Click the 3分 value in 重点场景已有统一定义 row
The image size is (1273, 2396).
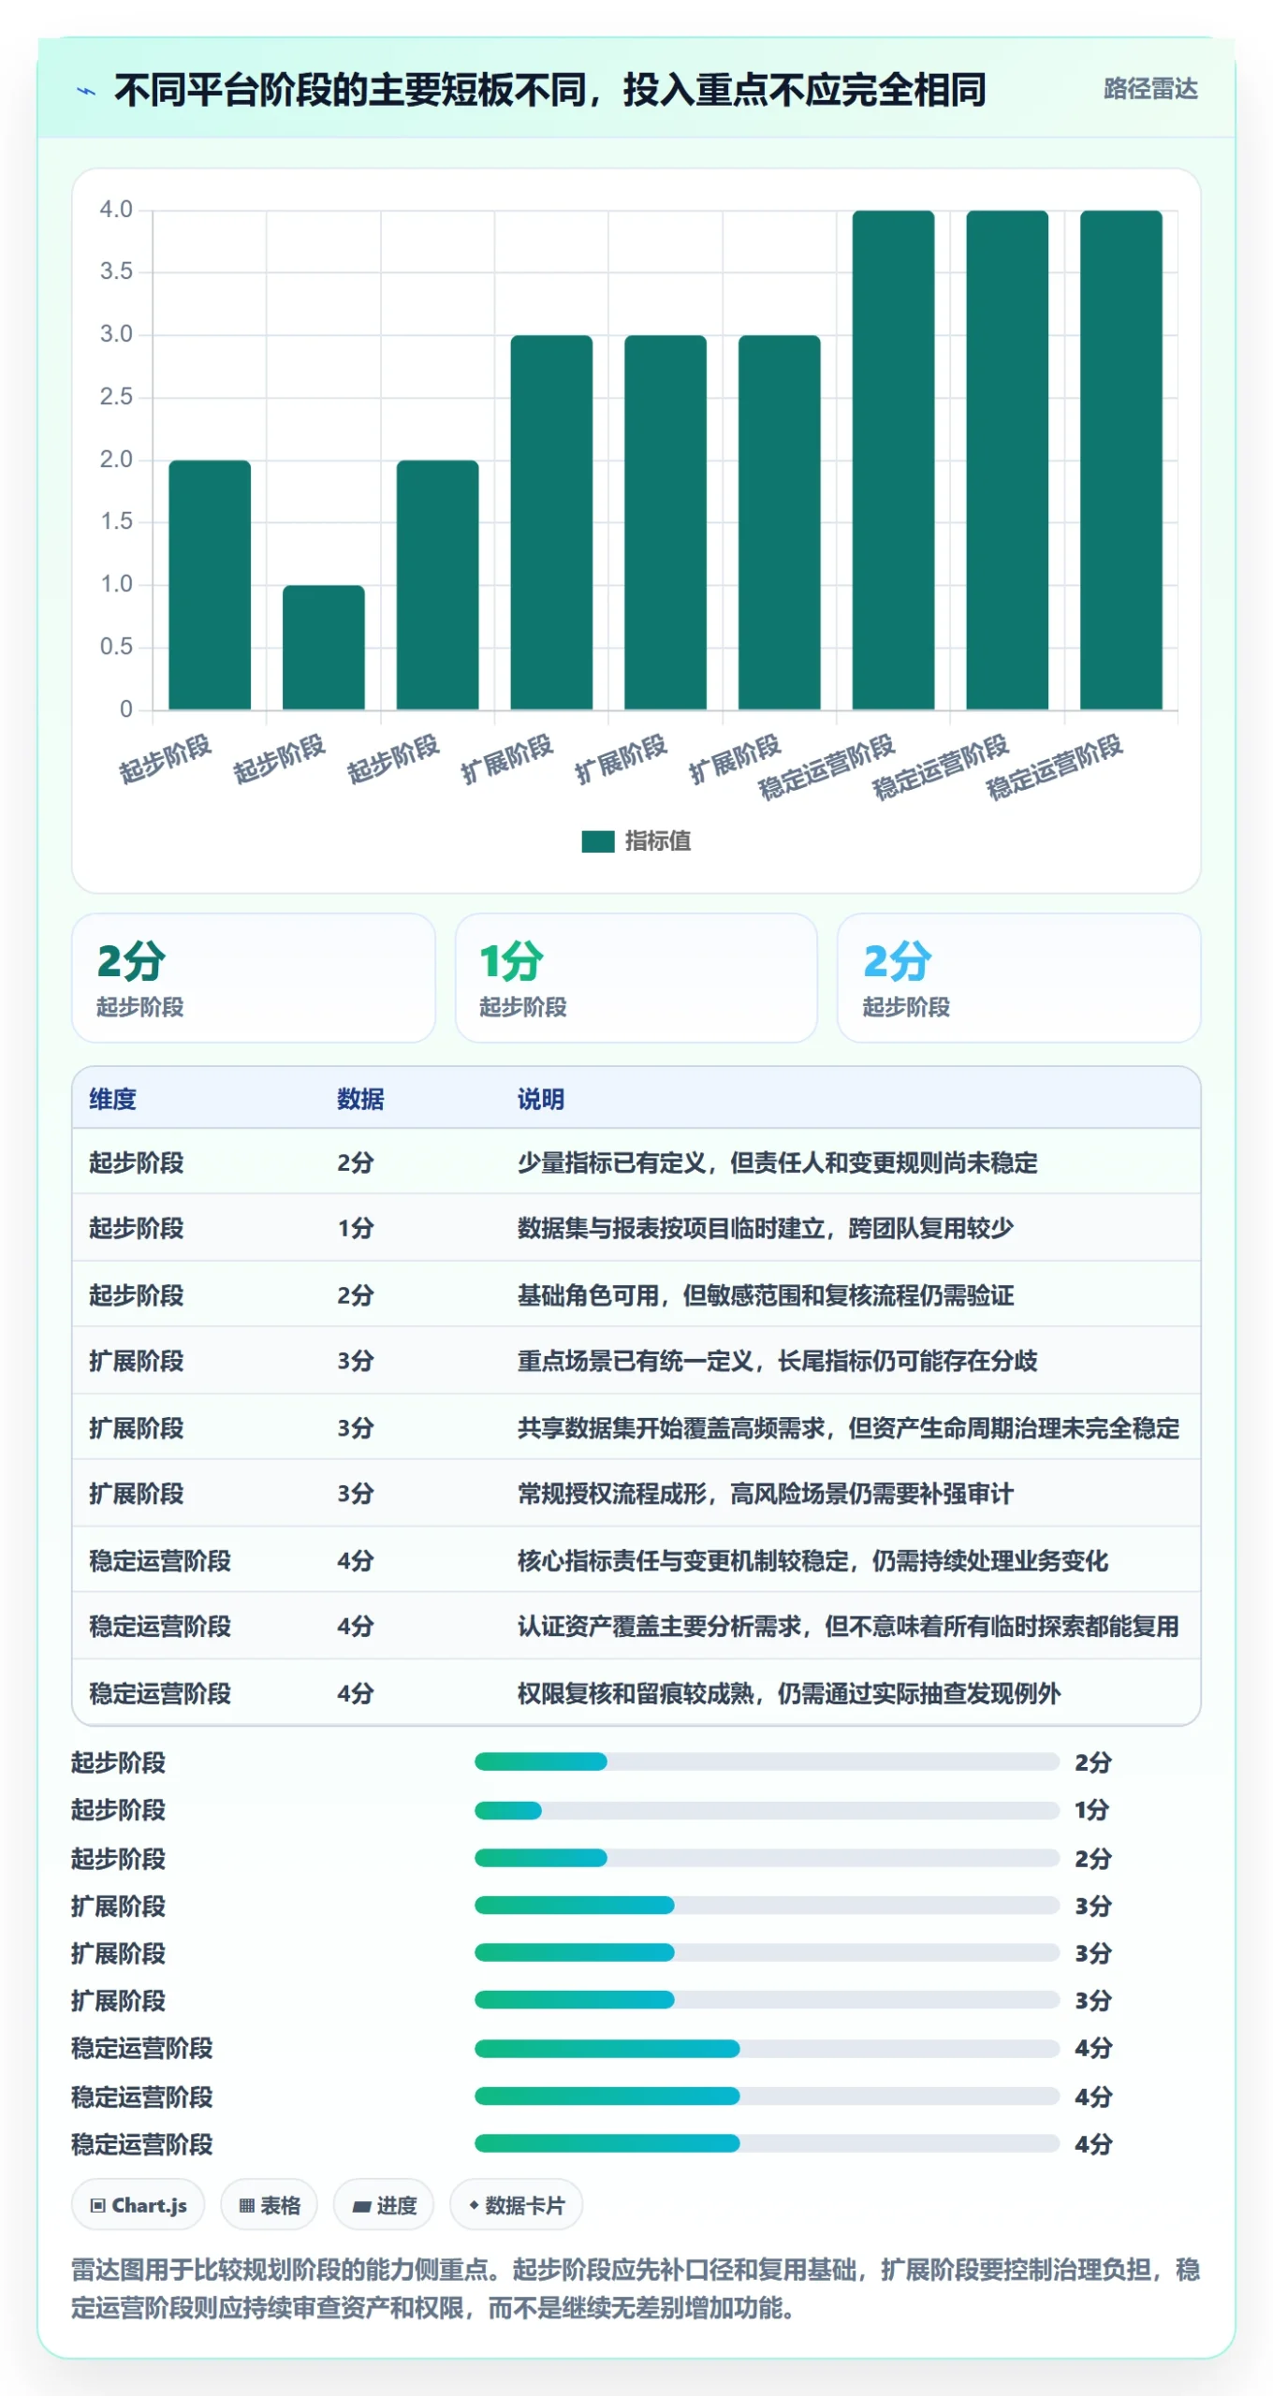click(x=356, y=1361)
